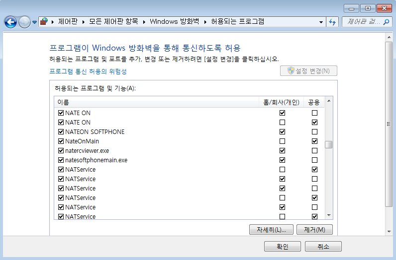The image size is (396, 260).
Task: Uncheck NateOnMain name checkbox
Action: click(61, 141)
